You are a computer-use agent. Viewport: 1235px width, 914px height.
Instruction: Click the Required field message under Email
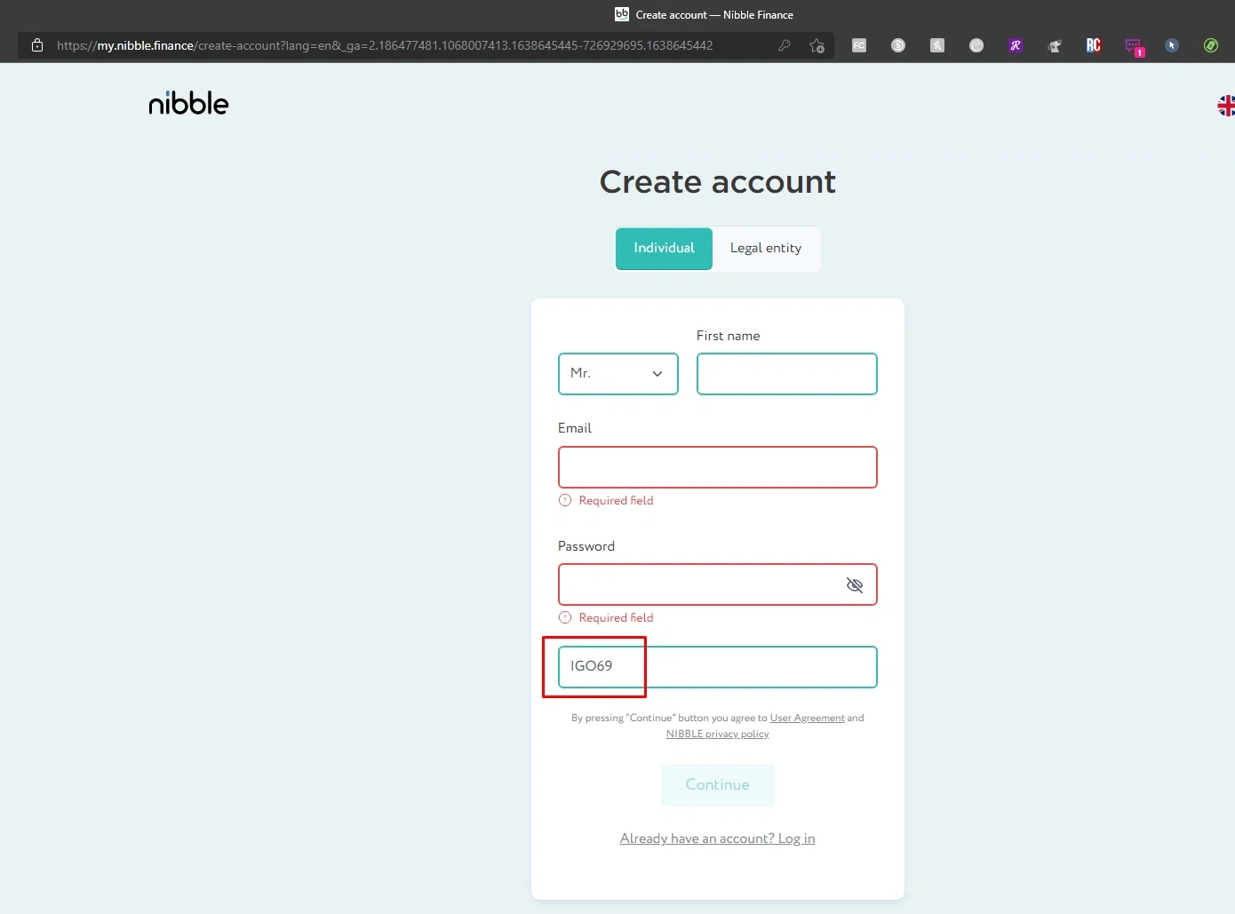click(616, 501)
